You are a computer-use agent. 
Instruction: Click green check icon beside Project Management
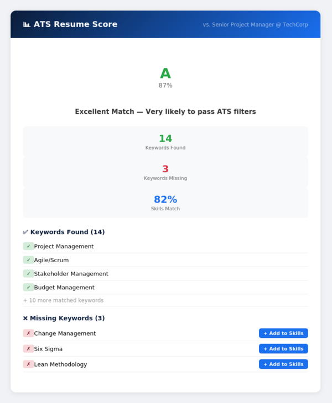28,246
